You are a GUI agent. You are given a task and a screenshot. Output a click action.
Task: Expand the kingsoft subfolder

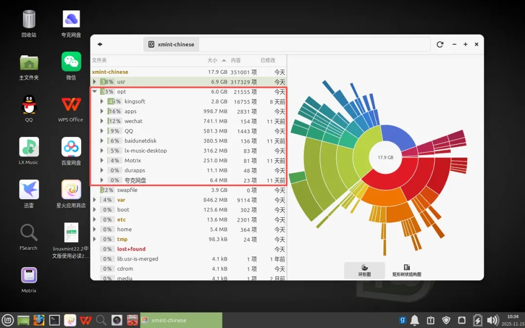102,102
